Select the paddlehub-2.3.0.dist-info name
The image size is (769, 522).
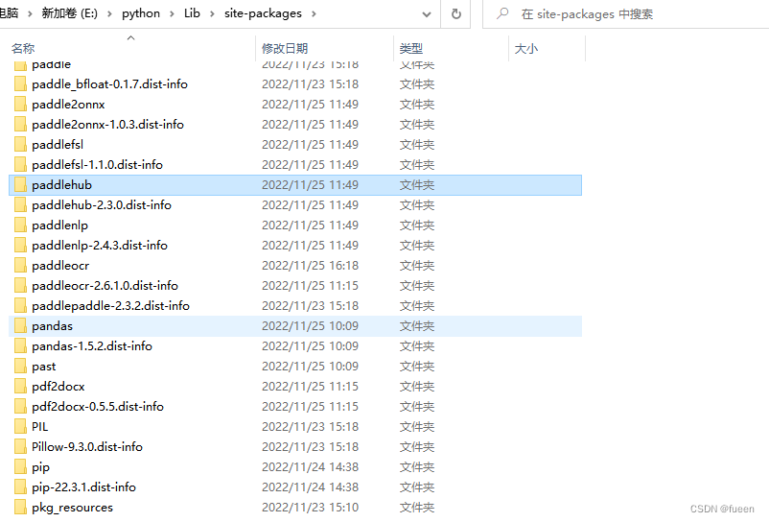pos(102,205)
